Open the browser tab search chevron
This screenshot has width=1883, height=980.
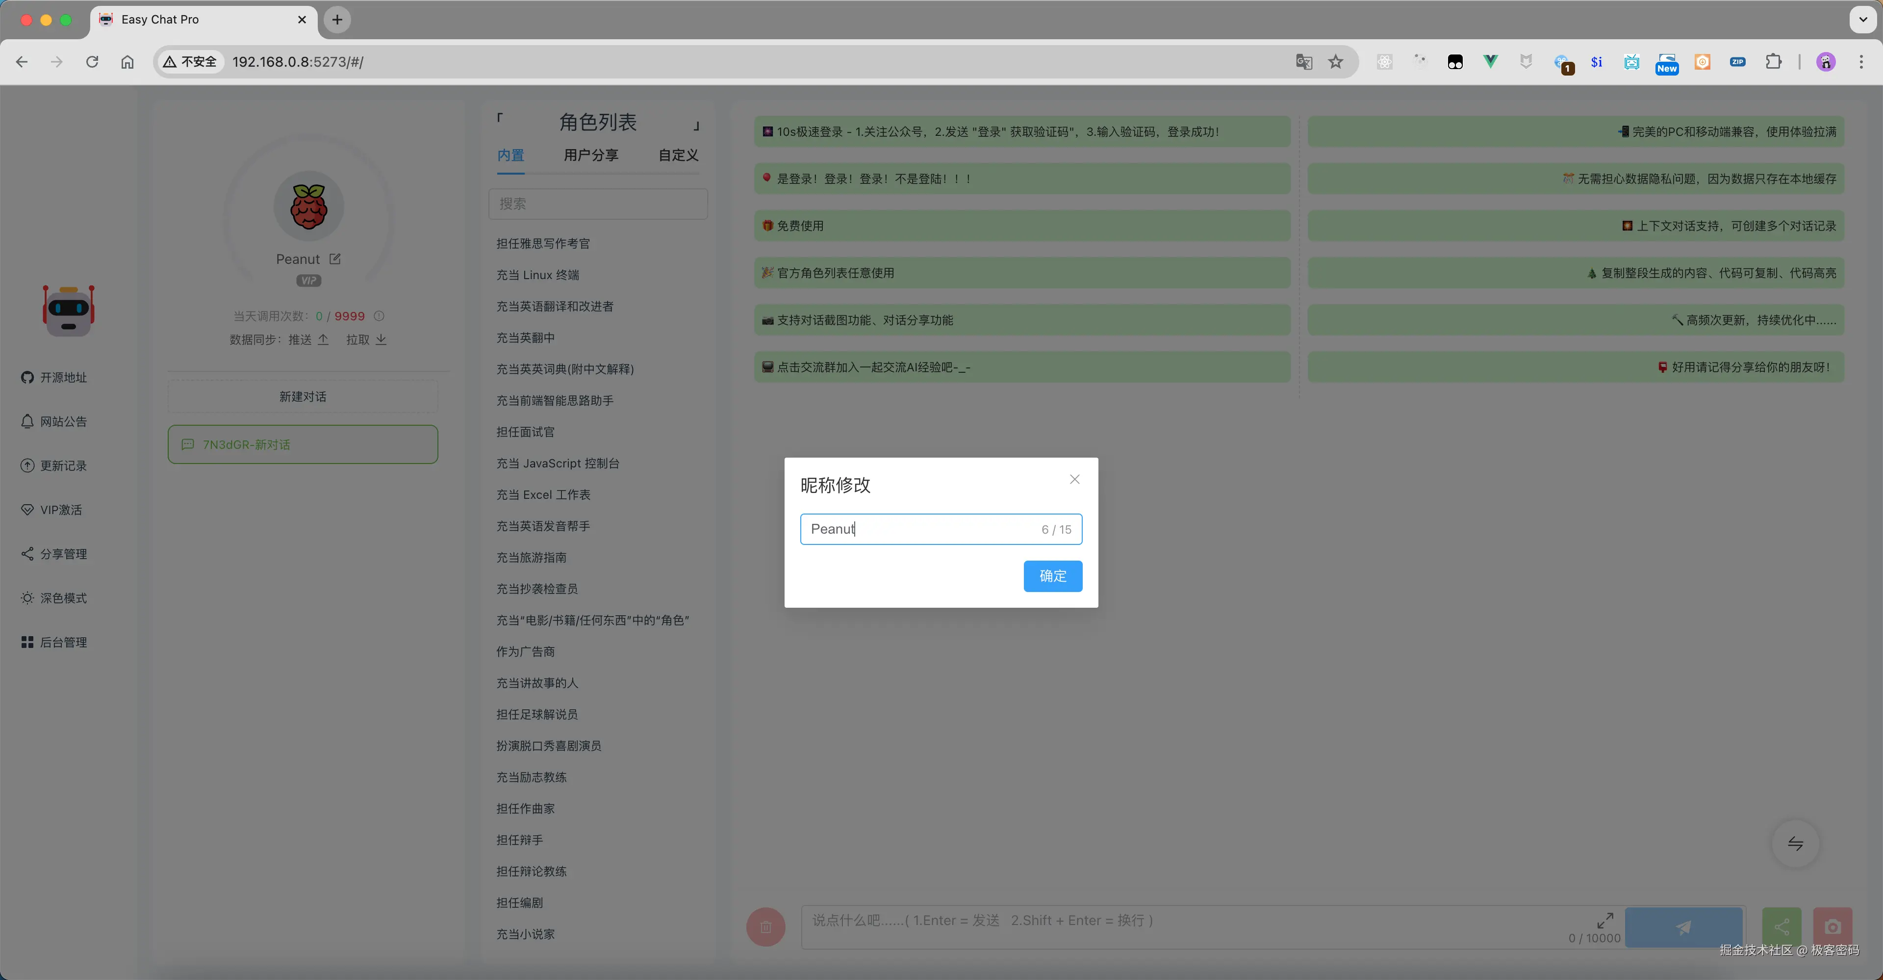click(x=1862, y=20)
